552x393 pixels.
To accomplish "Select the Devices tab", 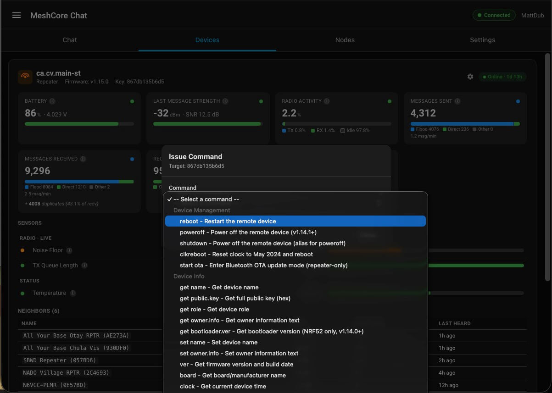I will (x=207, y=40).
